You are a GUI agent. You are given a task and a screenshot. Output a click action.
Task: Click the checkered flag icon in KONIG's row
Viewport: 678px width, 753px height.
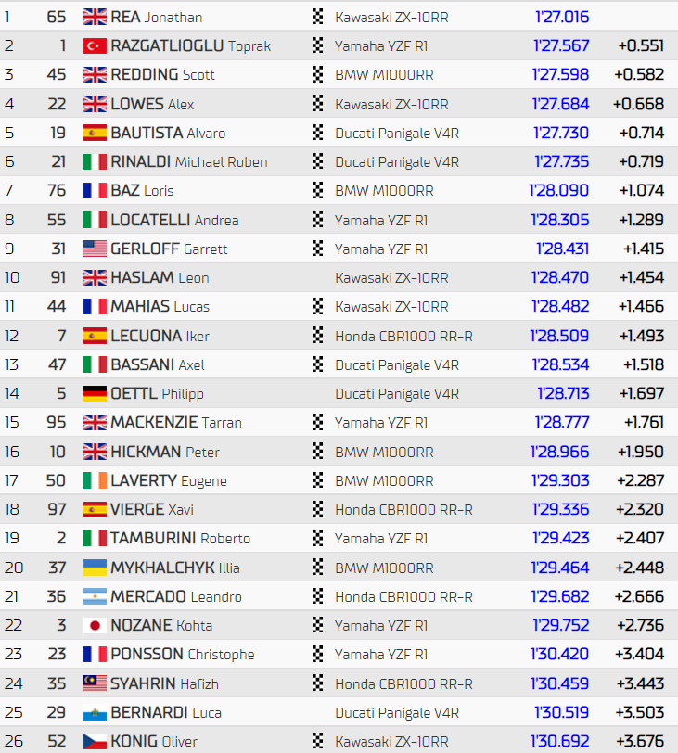point(317,741)
